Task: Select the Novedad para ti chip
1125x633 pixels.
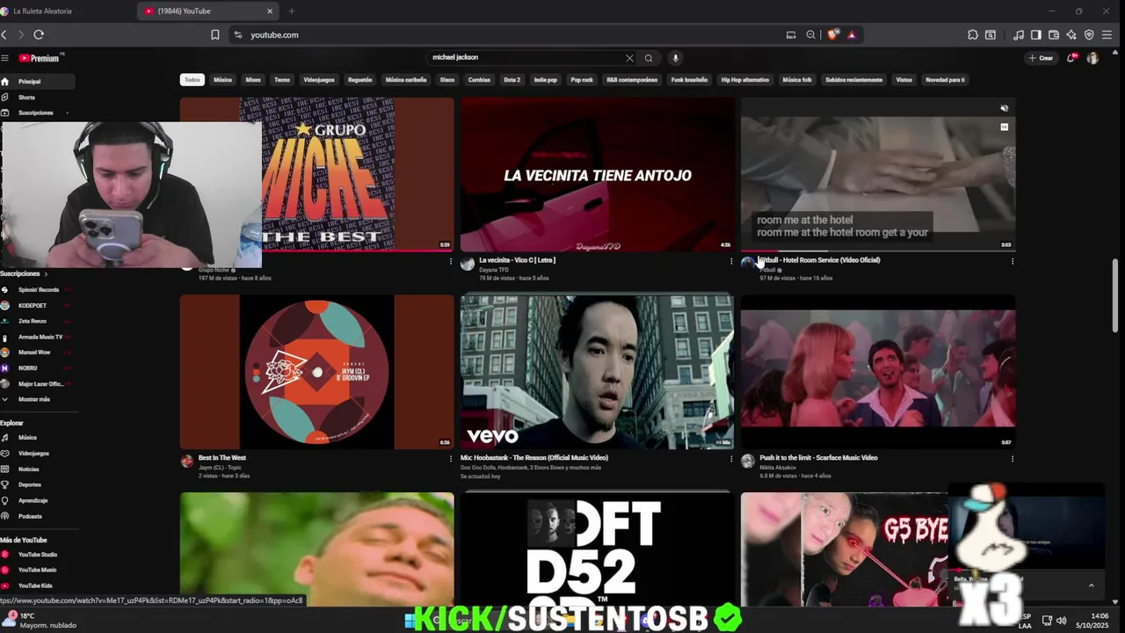Action: (x=945, y=80)
